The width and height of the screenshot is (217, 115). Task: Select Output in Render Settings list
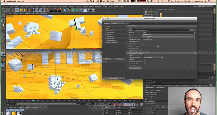[x=108, y=26]
